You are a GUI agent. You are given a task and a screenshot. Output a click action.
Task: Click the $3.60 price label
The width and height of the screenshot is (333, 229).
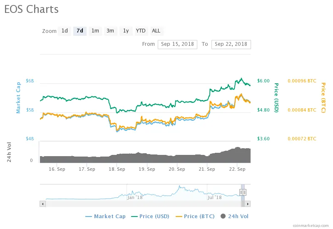pos(263,139)
